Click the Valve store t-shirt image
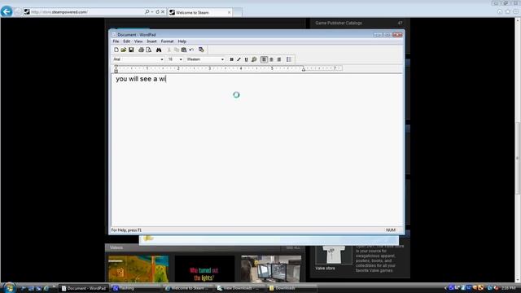The height and width of the screenshot is (293, 521). tap(333, 255)
